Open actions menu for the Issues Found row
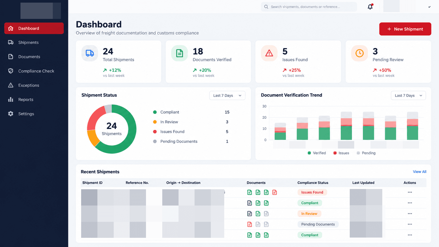 [410, 192]
